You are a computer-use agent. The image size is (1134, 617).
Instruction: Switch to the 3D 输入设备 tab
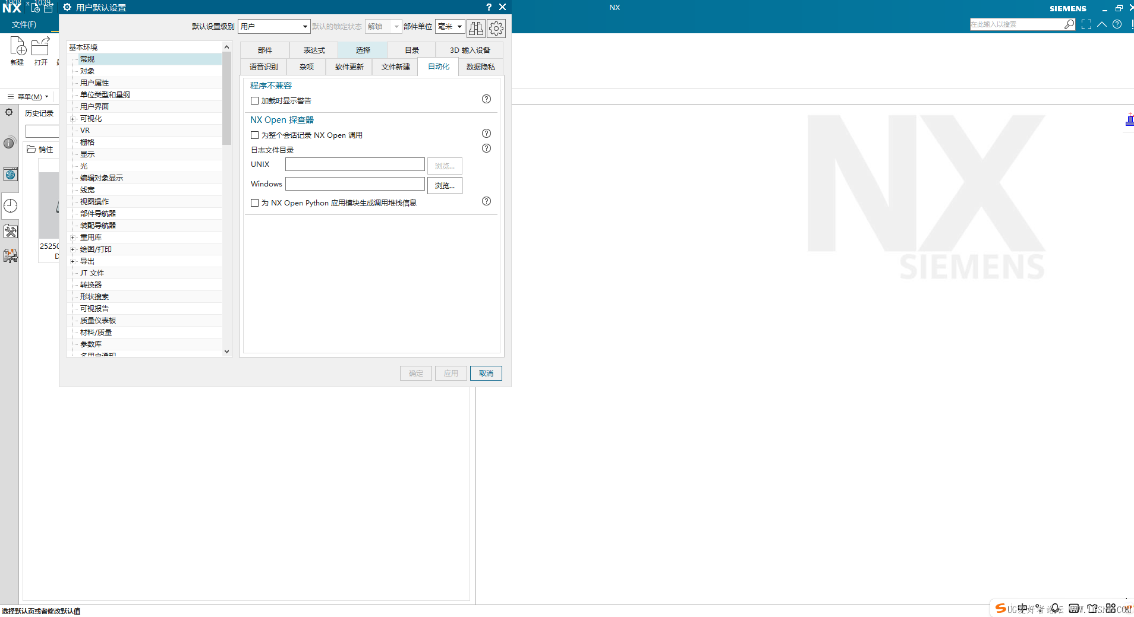[x=470, y=50]
